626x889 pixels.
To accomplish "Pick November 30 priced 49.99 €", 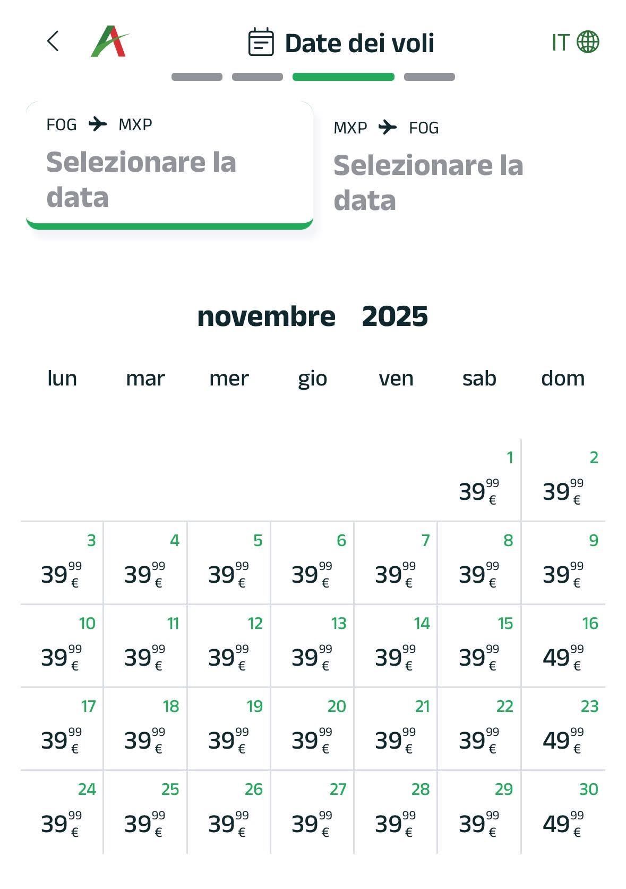I will [563, 812].
